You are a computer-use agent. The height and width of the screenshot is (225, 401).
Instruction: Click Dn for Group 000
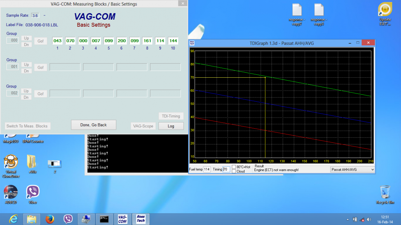click(26, 44)
